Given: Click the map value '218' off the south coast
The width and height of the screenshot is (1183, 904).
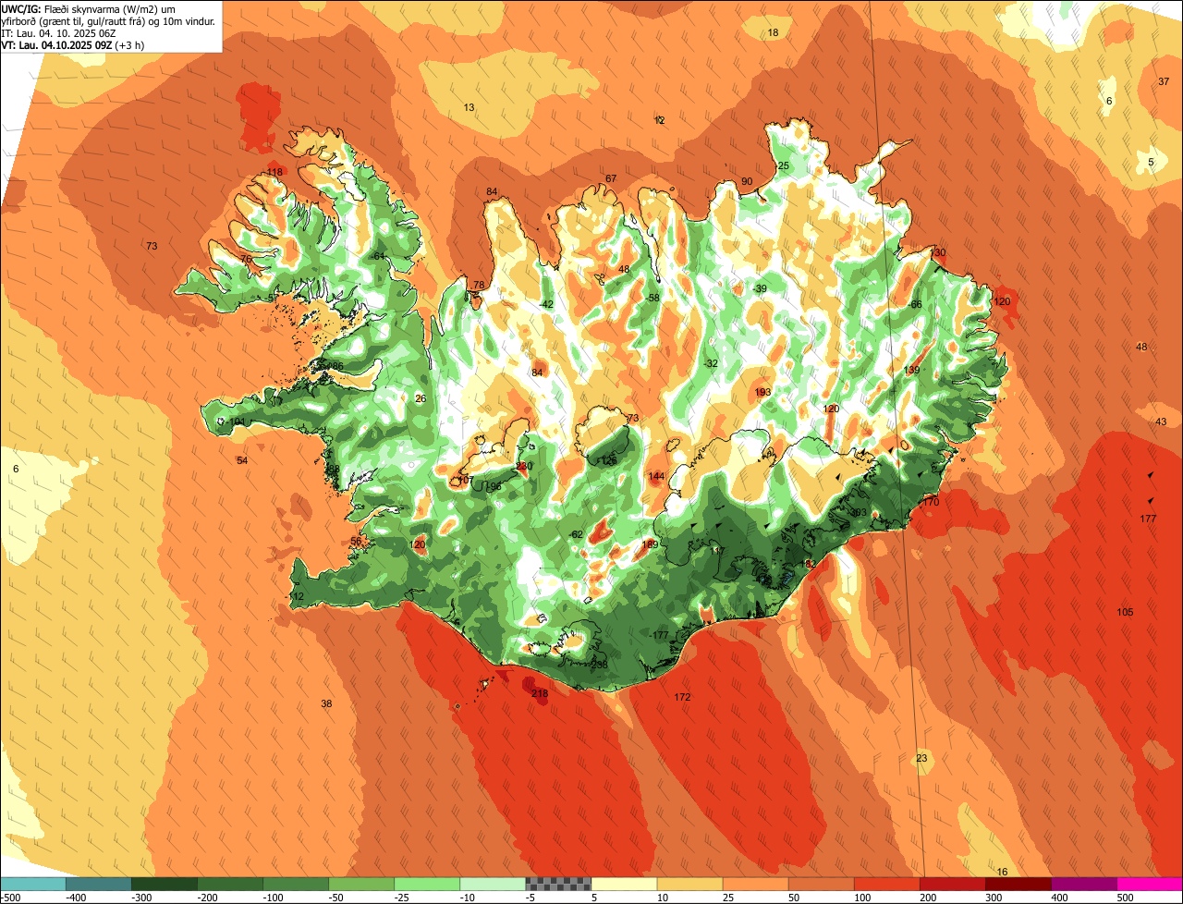Looking at the screenshot, I should [x=541, y=693].
